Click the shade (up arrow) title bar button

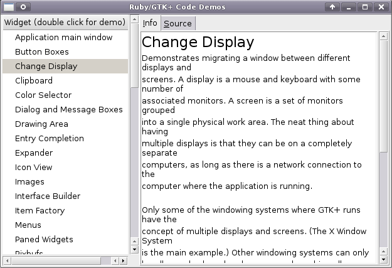332,7
